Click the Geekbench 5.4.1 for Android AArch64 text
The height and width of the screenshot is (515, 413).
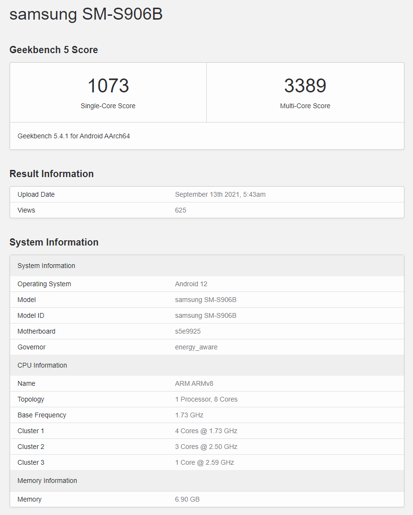pyautogui.click(x=74, y=136)
